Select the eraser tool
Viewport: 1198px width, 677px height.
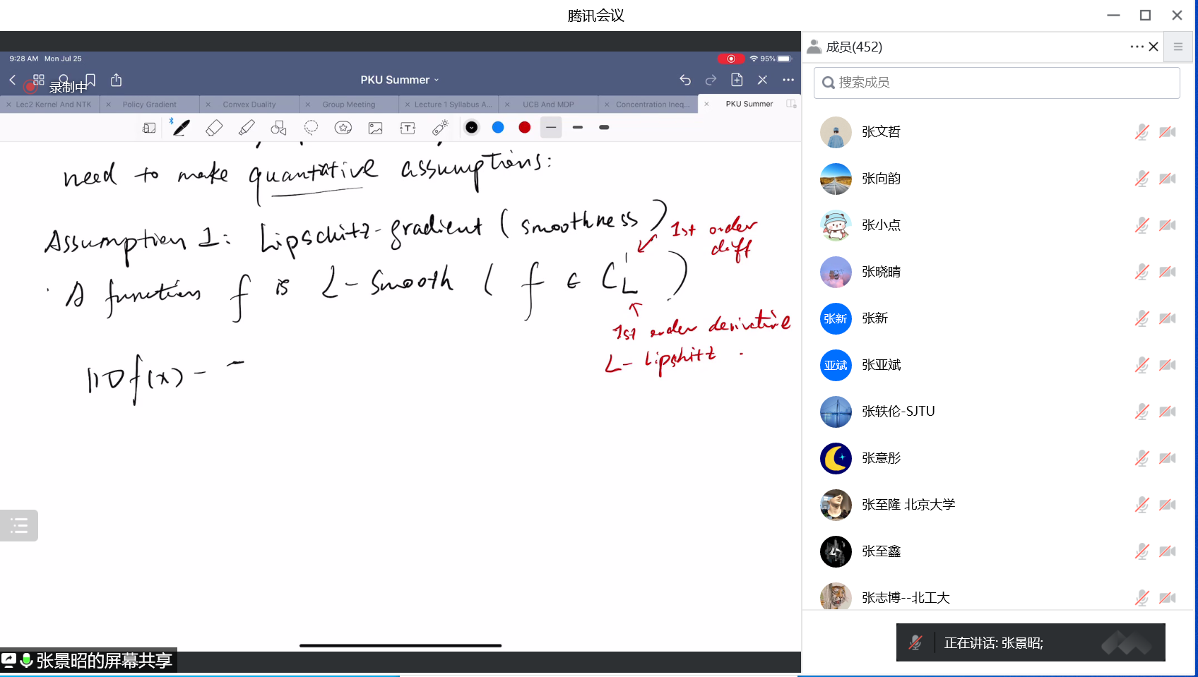(x=214, y=128)
